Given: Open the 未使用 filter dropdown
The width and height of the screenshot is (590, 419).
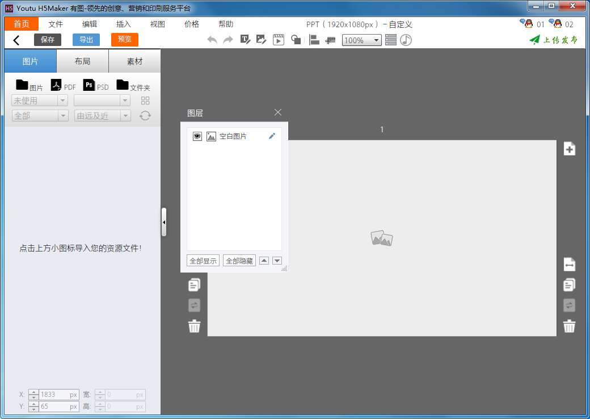Looking at the screenshot, I should (x=40, y=100).
